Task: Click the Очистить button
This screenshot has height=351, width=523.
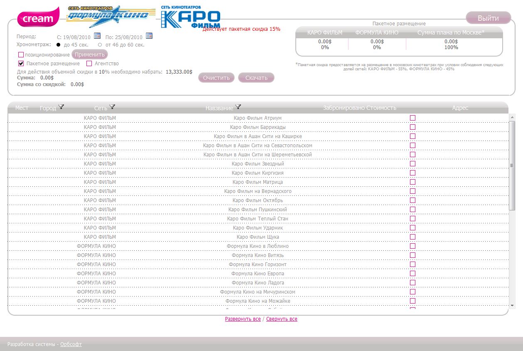Action: pos(216,78)
